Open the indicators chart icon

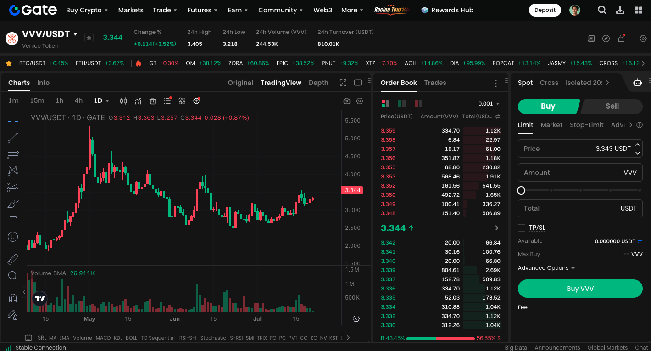pos(138,101)
